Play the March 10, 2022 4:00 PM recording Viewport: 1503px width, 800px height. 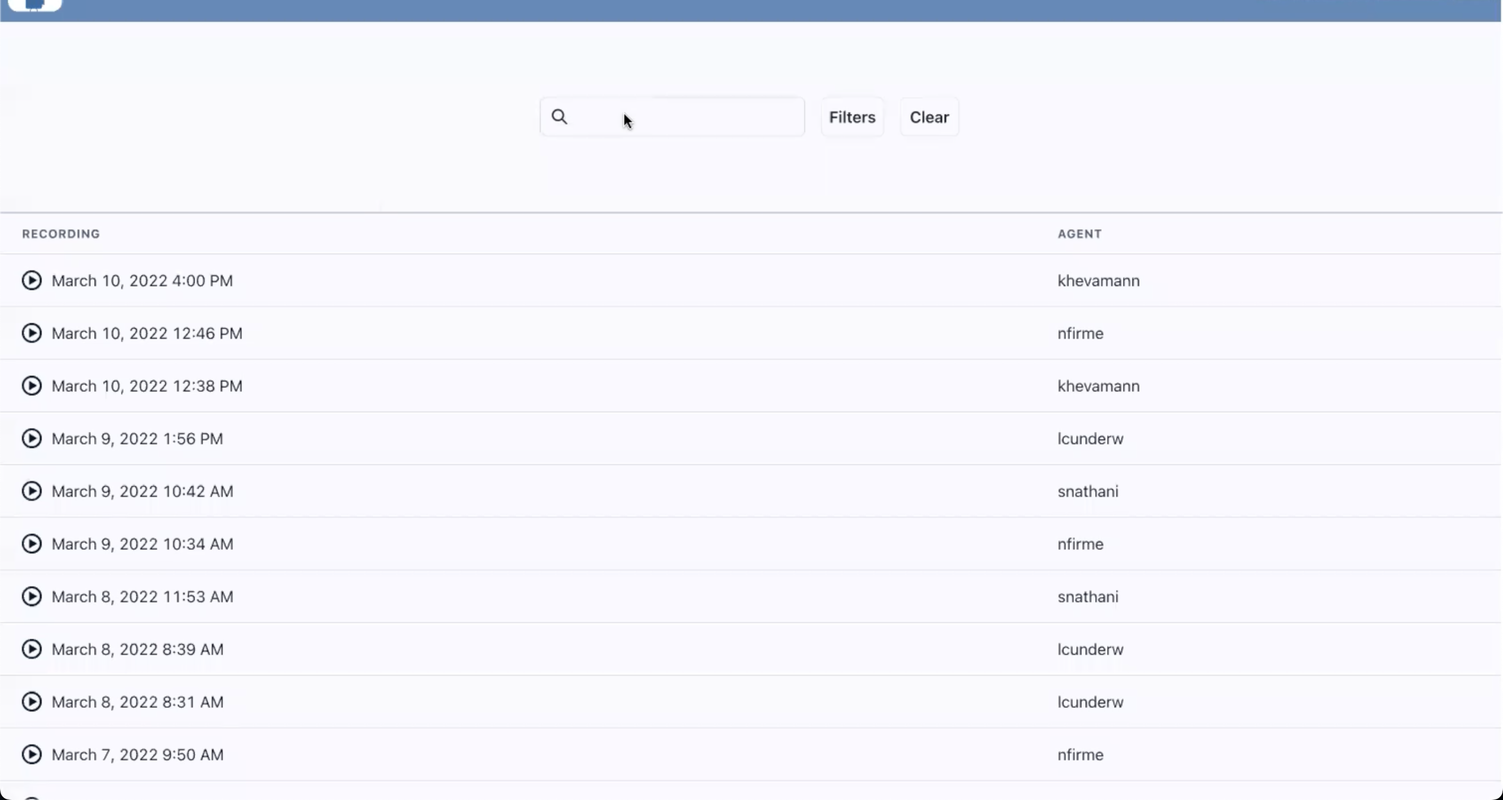tap(31, 281)
